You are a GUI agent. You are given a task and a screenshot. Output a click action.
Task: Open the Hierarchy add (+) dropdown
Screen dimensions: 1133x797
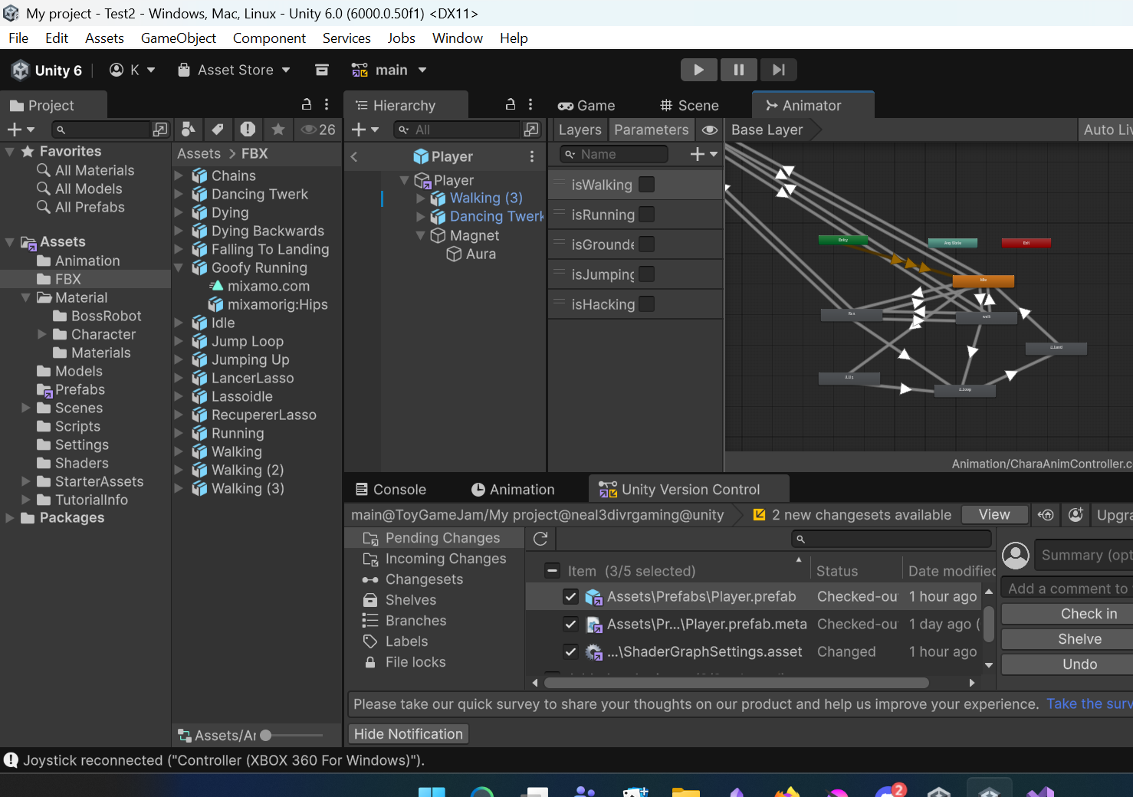tap(365, 130)
